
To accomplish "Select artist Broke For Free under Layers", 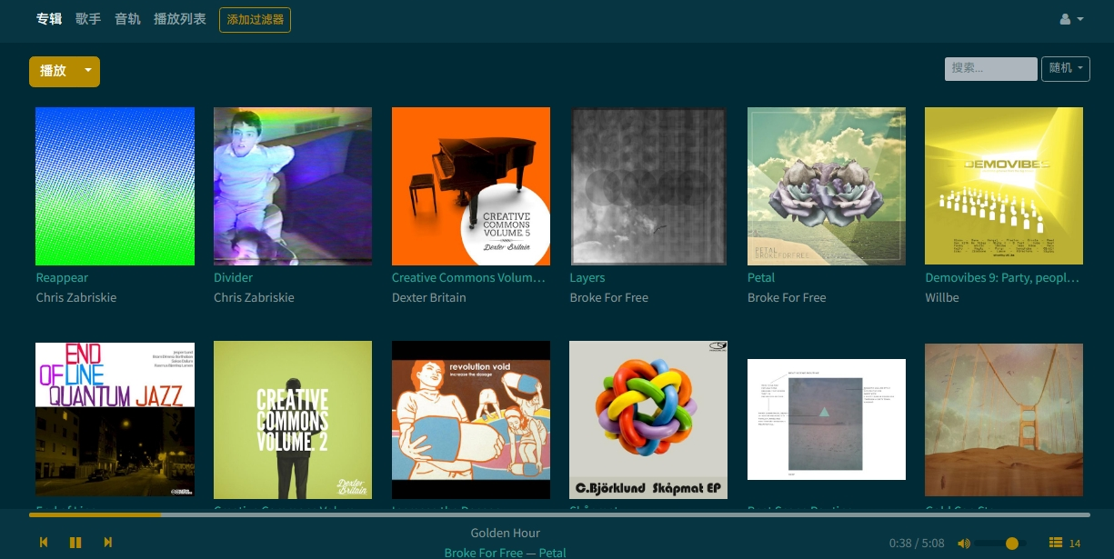I will click(609, 298).
